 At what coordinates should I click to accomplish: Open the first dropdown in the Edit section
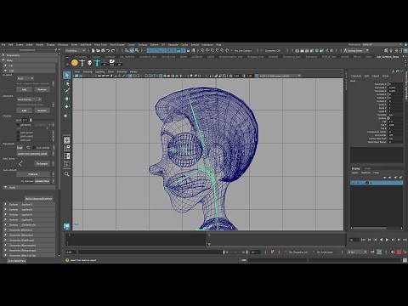point(25,78)
